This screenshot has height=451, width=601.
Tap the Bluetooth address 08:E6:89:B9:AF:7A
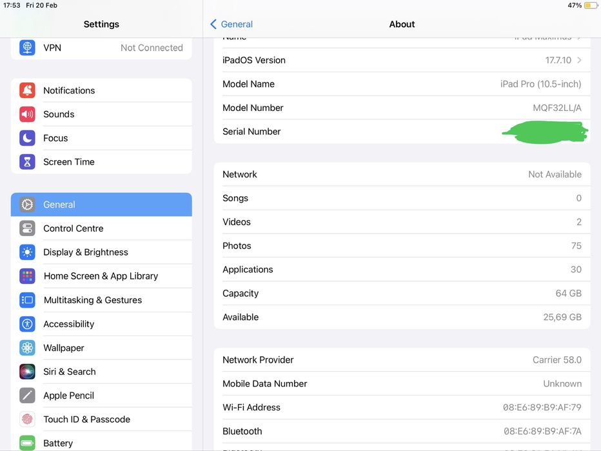[x=542, y=431]
